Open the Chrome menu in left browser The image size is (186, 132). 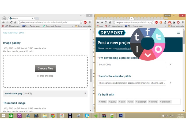coord(90,22)
